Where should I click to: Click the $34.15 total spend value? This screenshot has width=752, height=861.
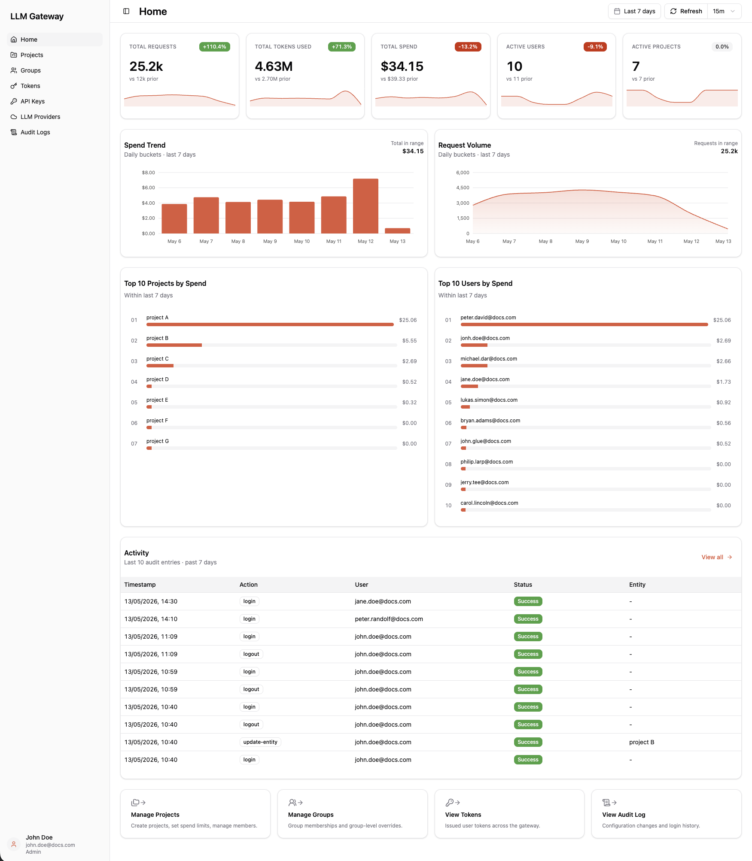[x=402, y=66]
